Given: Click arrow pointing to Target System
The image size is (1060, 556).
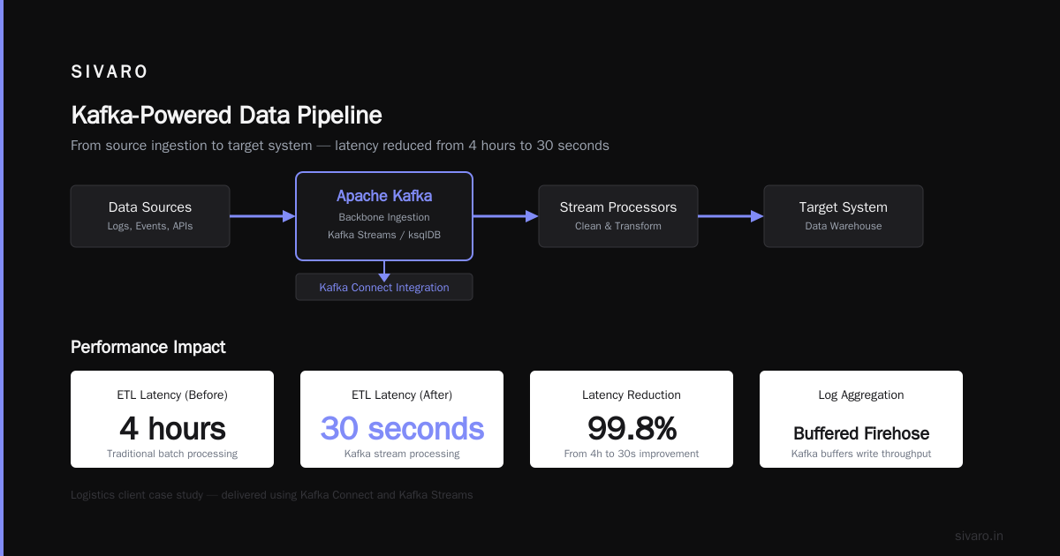Looking at the screenshot, I should coord(731,216).
